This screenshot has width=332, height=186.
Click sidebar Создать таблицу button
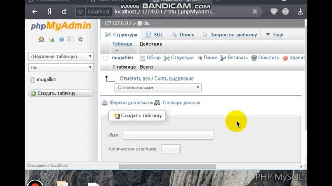(61, 93)
